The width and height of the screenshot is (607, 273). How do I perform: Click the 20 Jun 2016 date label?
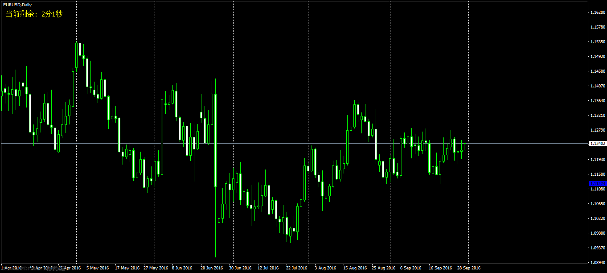pos(212,269)
